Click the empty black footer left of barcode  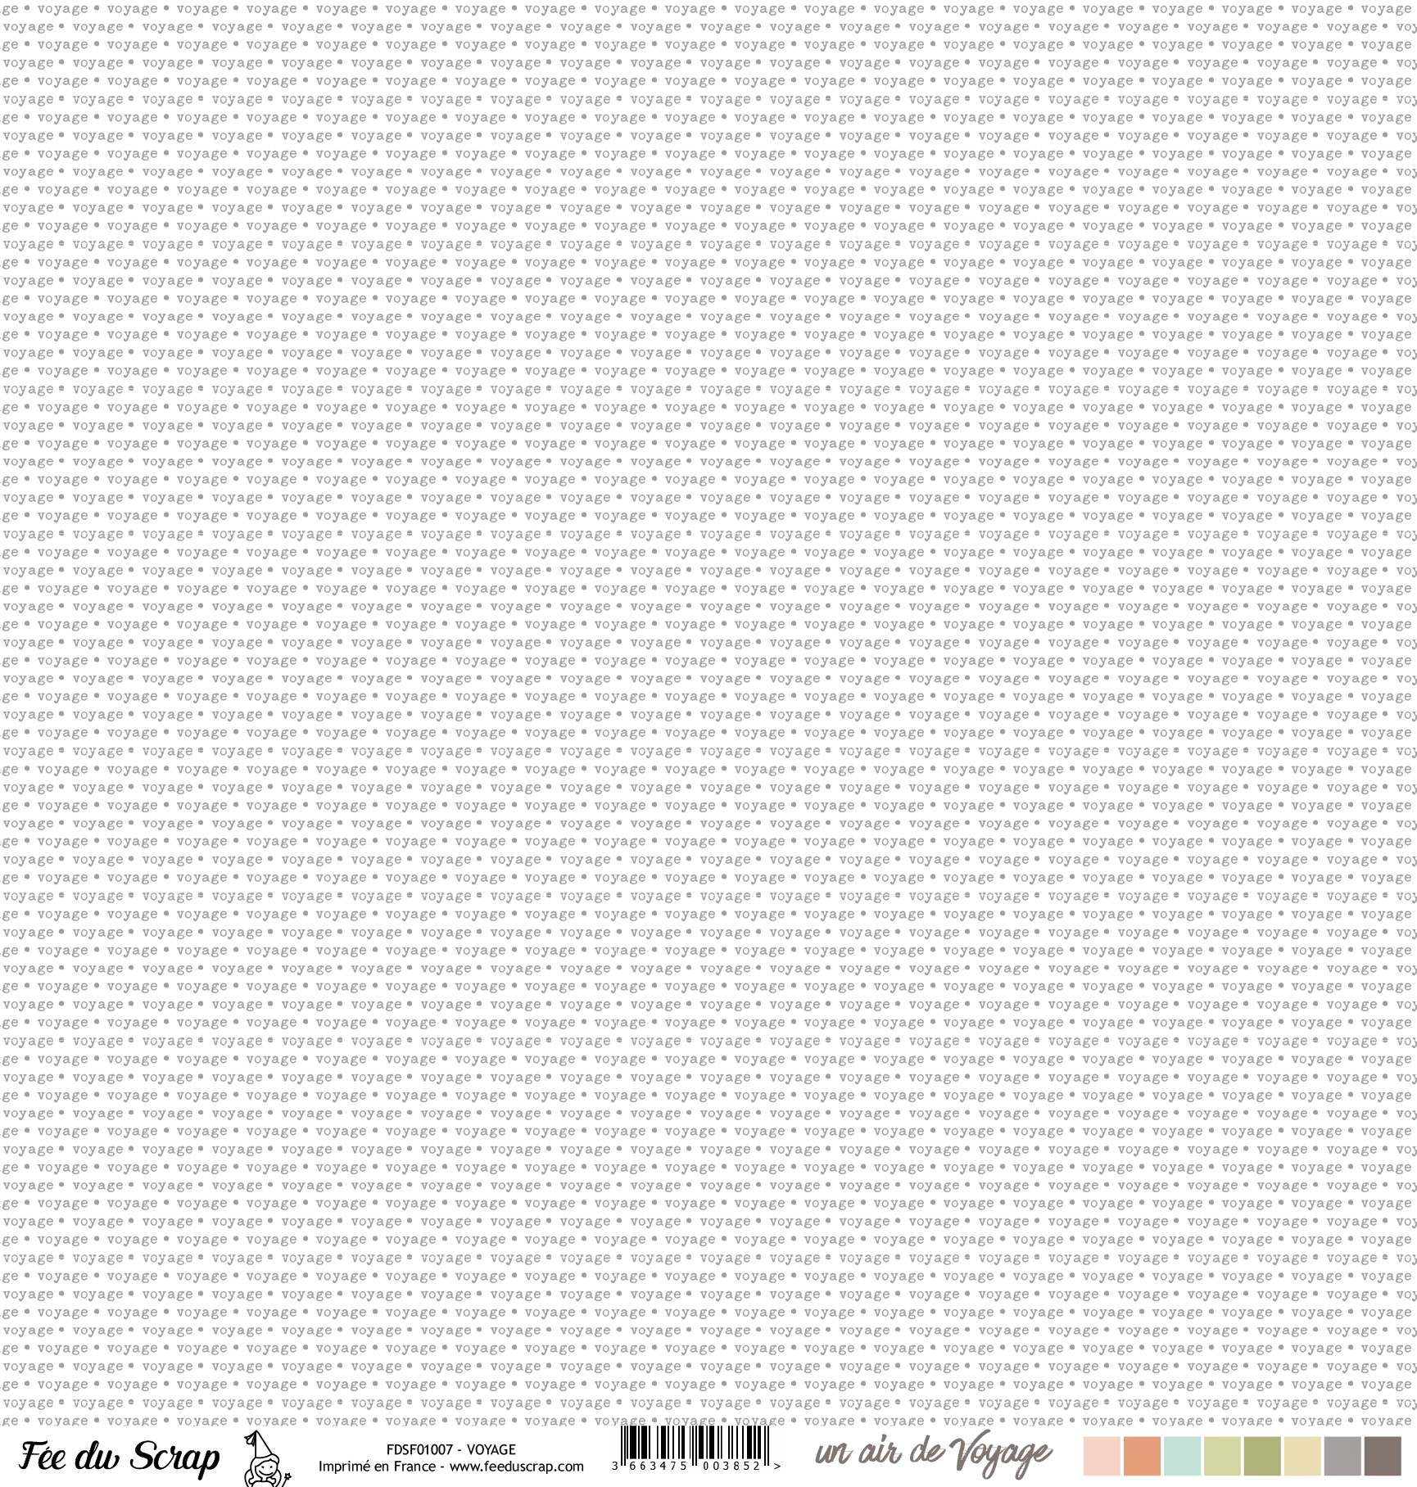click(x=303, y=1458)
